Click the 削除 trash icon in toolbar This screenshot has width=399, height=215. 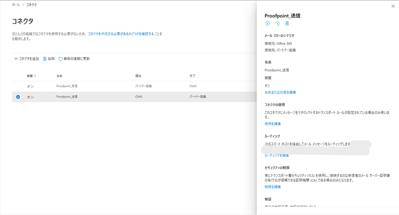45,59
